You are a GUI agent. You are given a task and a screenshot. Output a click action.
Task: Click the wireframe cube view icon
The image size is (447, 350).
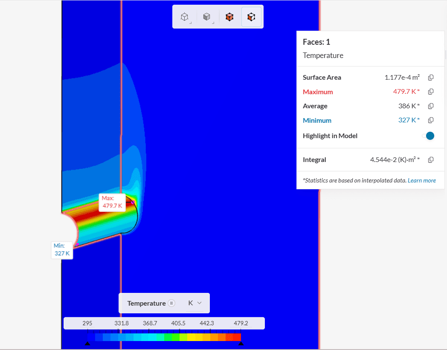pos(184,17)
